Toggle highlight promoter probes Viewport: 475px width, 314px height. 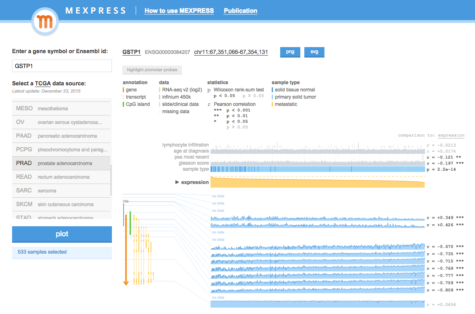click(152, 70)
